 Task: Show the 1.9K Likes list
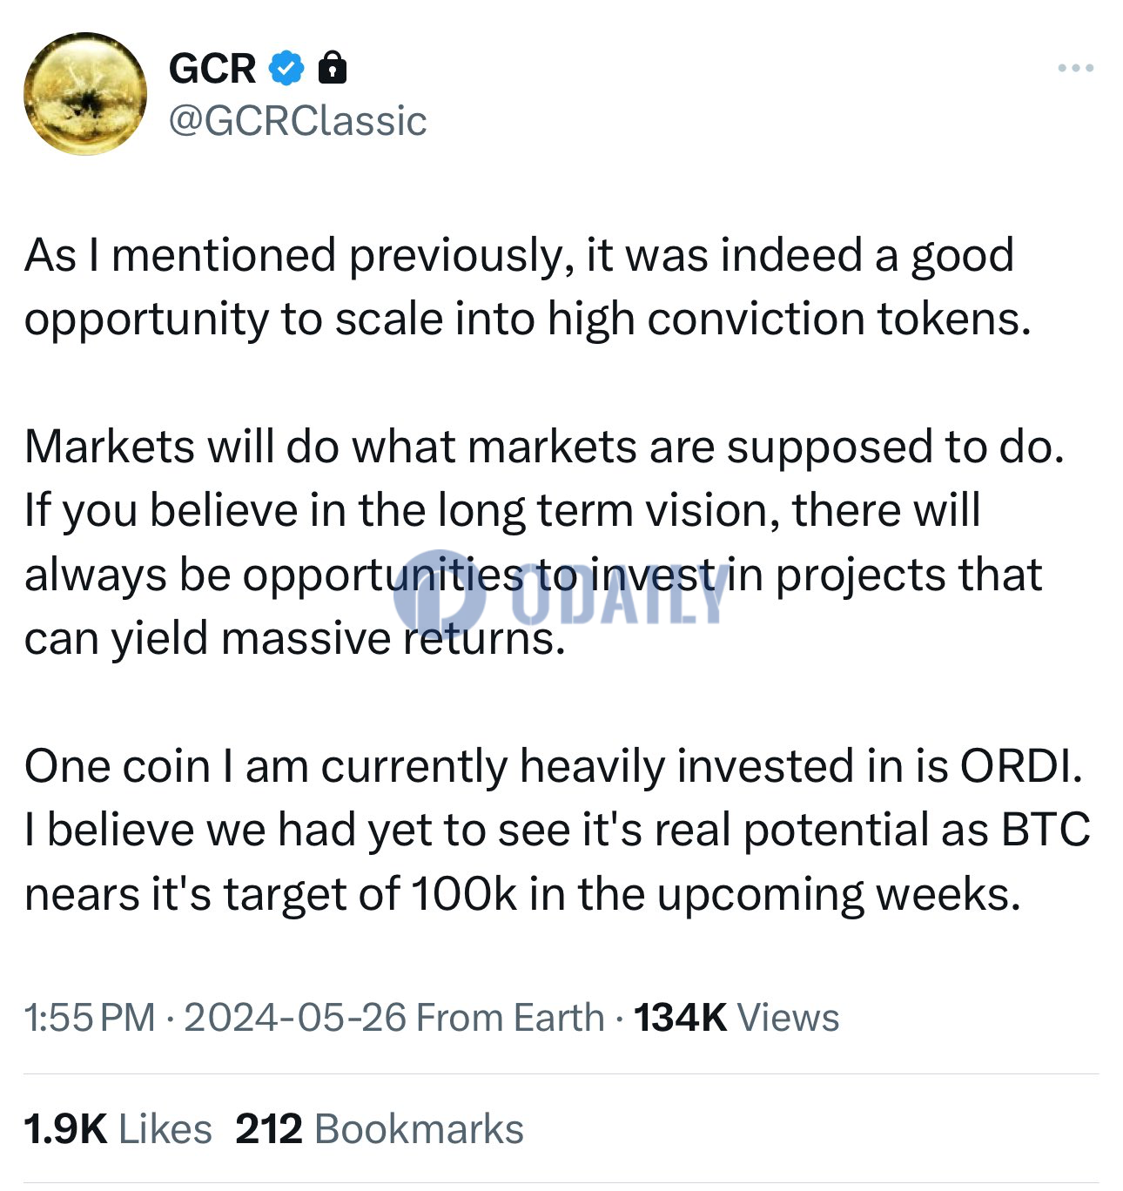(118, 1129)
